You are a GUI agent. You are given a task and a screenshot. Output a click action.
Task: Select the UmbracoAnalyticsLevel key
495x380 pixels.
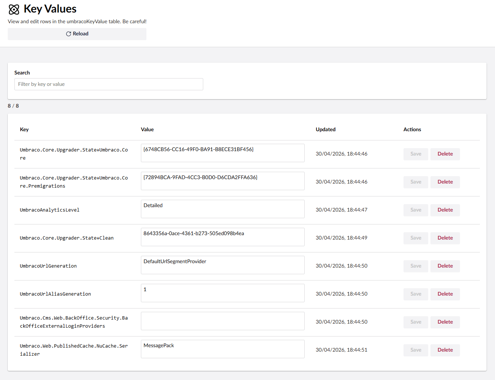[x=50, y=210]
